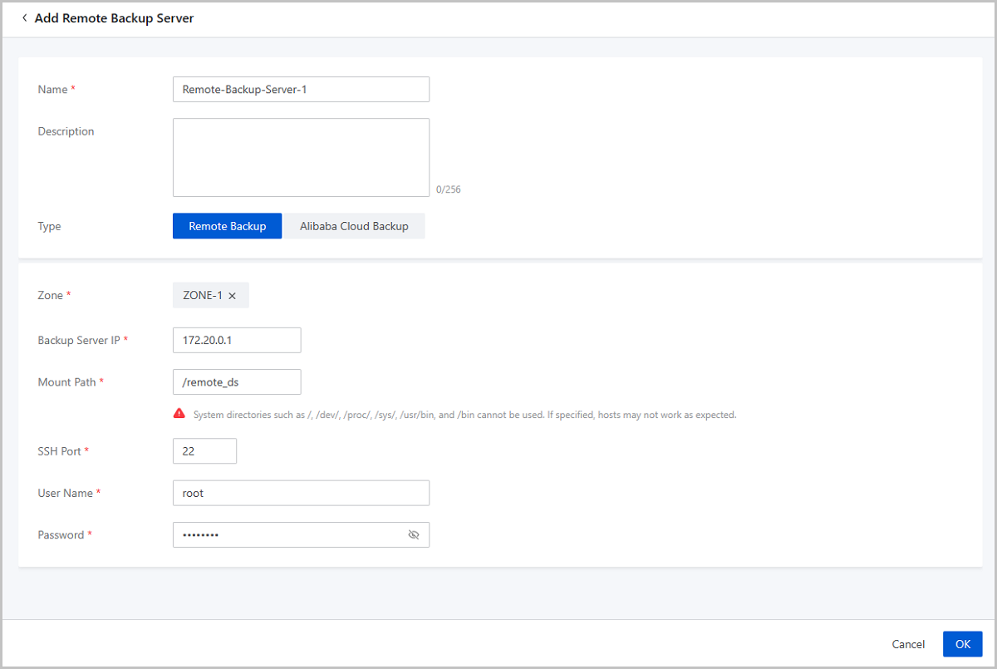Go back using the header chevron arrow
The width and height of the screenshot is (997, 669).
[x=24, y=18]
